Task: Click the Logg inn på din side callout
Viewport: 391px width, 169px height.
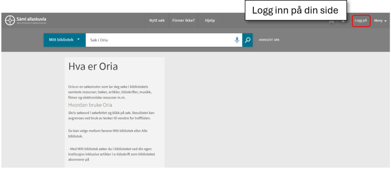Action: 295,10
